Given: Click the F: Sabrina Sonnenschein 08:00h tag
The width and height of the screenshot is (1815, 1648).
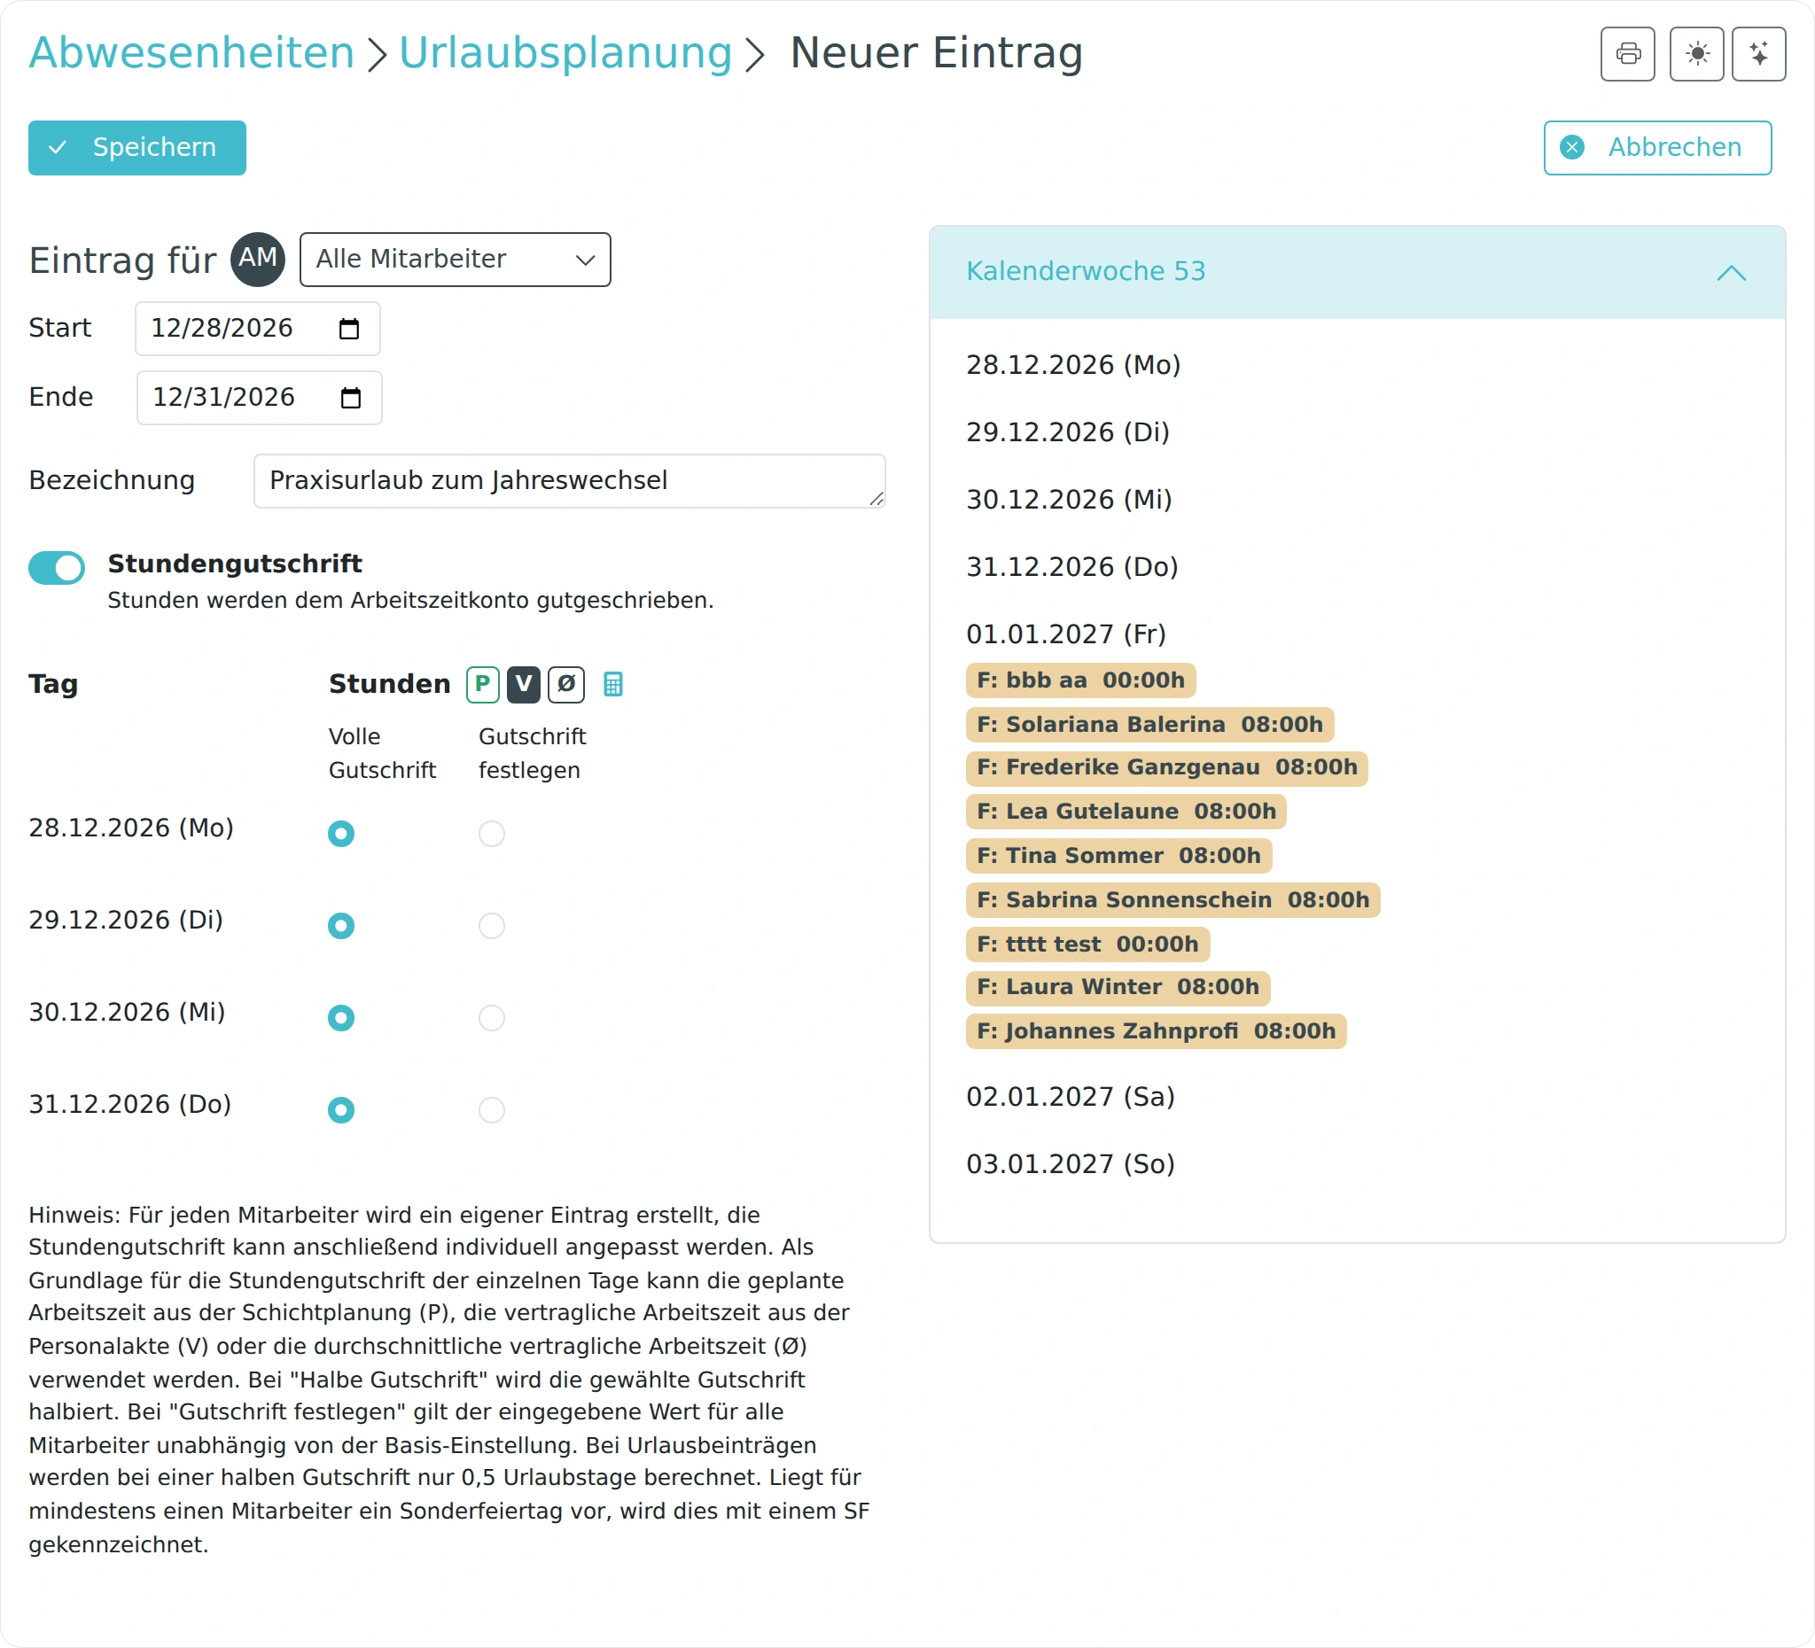Looking at the screenshot, I should tap(1173, 900).
